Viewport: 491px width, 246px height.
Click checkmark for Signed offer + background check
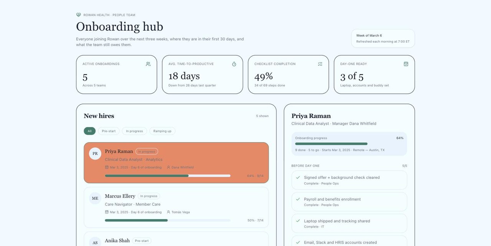pos(298,177)
